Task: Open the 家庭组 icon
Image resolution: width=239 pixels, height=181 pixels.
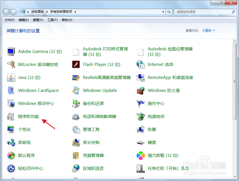Action: click(11, 143)
